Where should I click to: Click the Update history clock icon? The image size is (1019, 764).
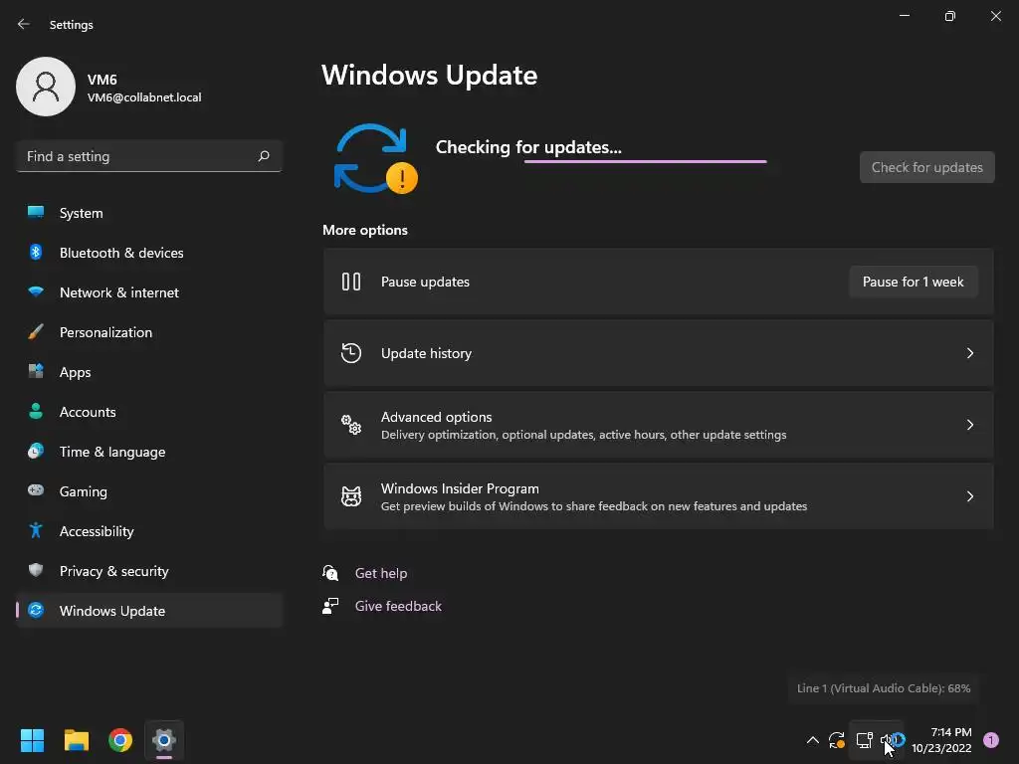pyautogui.click(x=351, y=353)
